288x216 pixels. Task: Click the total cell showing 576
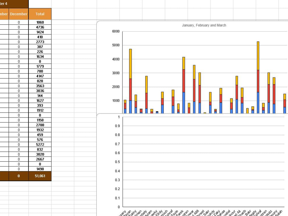point(40,140)
